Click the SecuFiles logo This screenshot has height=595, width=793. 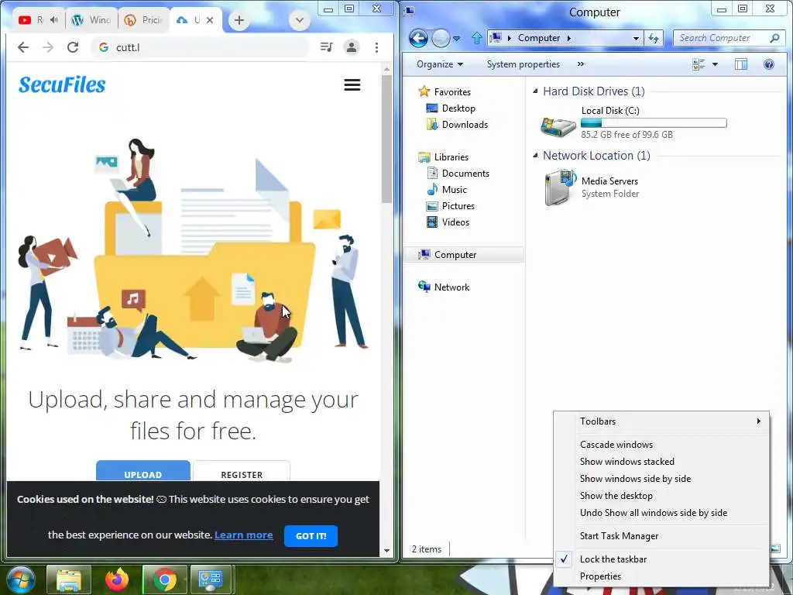(x=62, y=85)
